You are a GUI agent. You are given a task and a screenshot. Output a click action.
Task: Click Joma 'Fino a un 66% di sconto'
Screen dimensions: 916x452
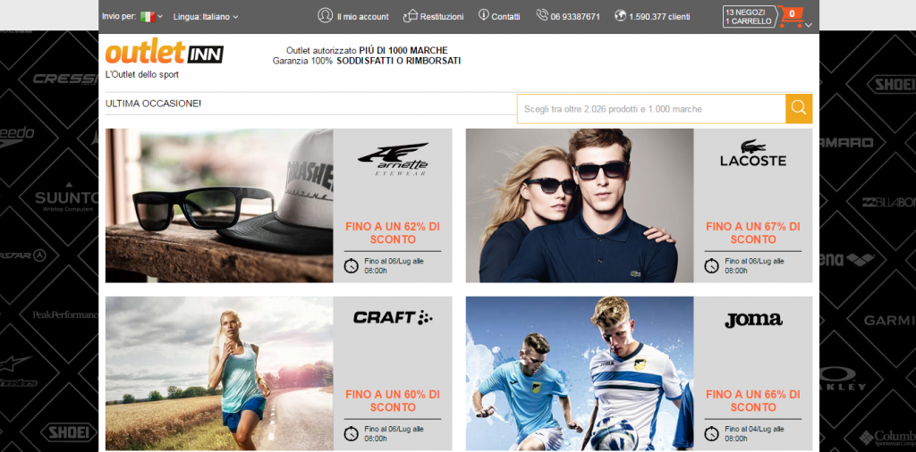tap(753, 401)
